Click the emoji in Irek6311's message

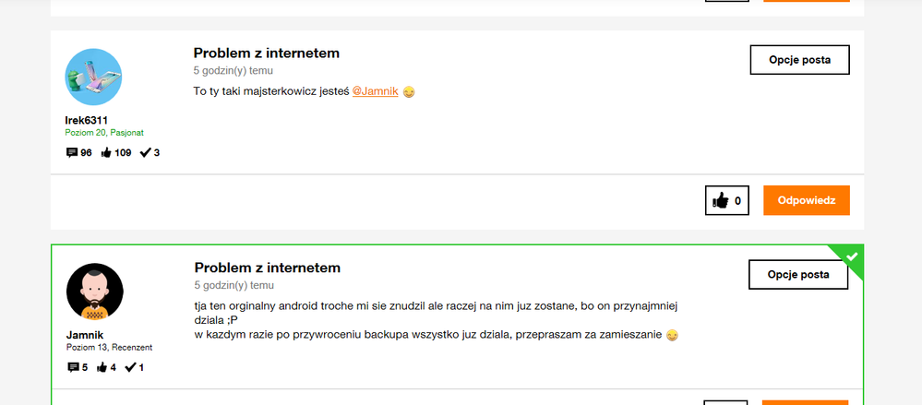pos(409,92)
